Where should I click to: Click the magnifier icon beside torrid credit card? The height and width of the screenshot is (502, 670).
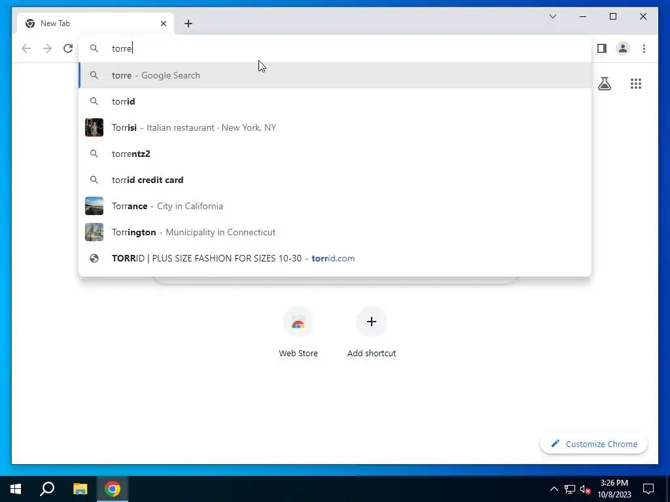(x=94, y=180)
